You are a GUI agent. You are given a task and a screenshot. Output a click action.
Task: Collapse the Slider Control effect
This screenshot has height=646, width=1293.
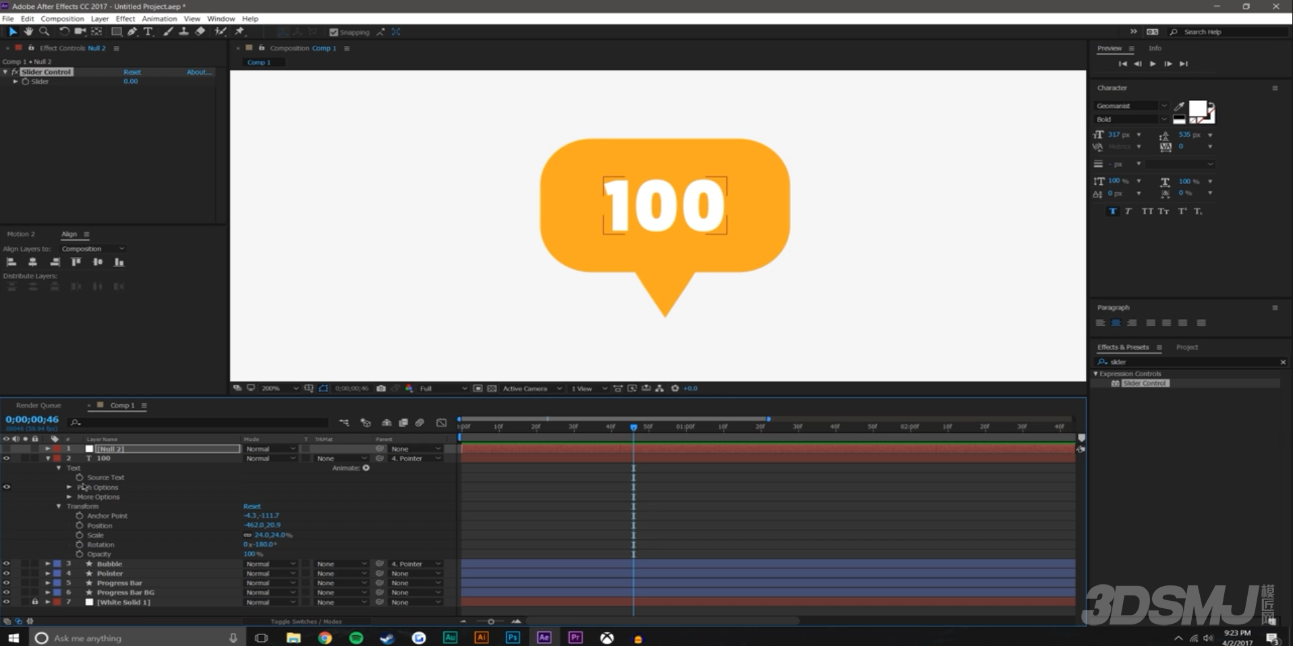click(5, 72)
